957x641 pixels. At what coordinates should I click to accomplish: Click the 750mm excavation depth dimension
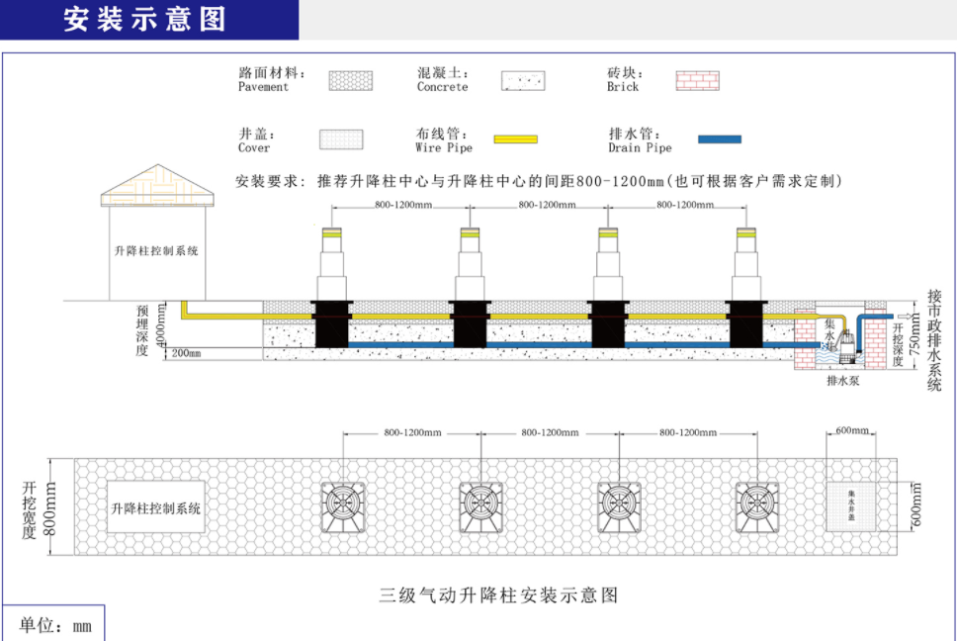click(914, 334)
